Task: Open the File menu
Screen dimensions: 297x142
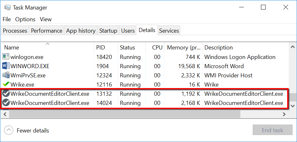Action: tap(7, 19)
